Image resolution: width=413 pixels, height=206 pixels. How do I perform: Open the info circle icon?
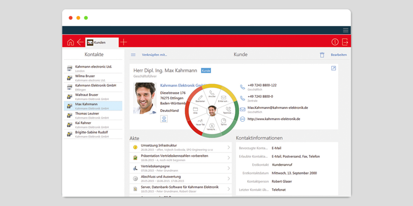coord(335,42)
